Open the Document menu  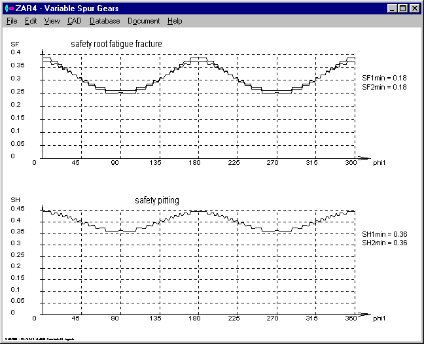coord(143,21)
